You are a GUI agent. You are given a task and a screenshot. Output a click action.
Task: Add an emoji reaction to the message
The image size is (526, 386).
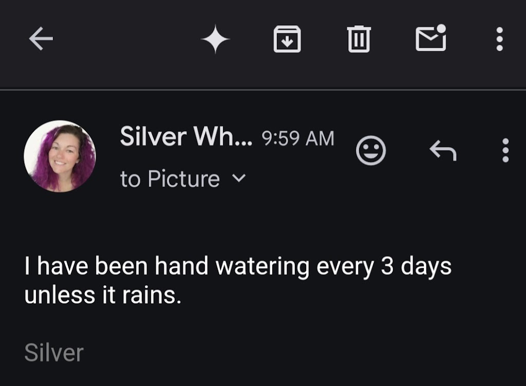point(371,151)
